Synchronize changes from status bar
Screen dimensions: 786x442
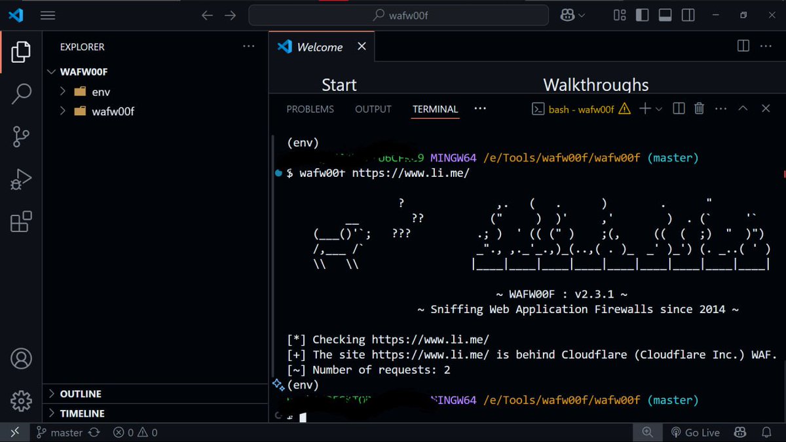[x=94, y=433]
